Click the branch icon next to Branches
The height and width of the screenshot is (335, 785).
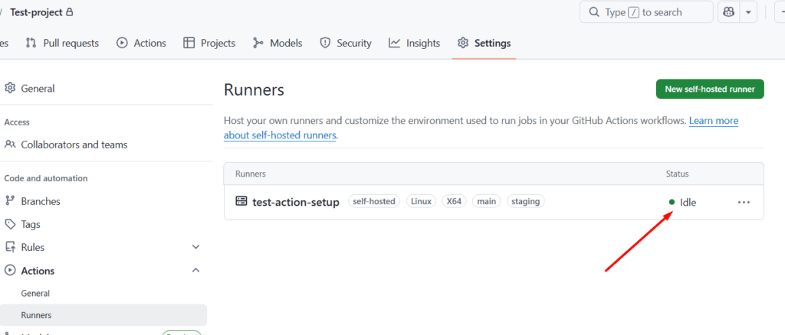click(9, 201)
